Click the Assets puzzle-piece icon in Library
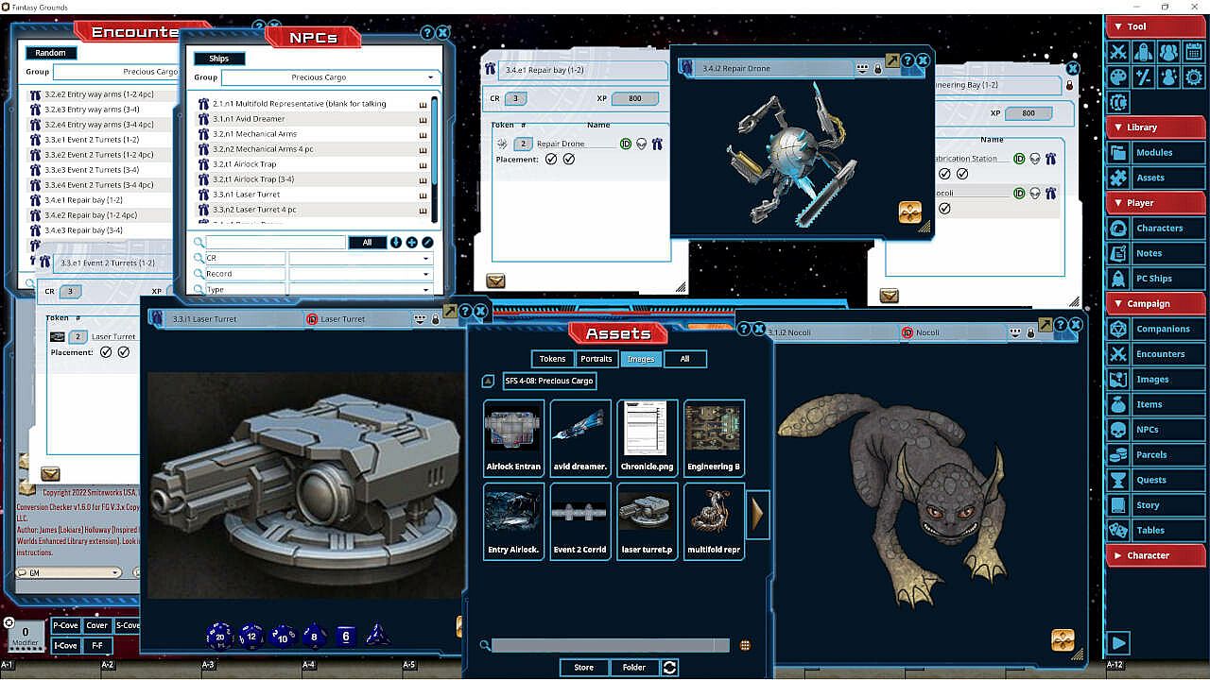 (x=1118, y=178)
